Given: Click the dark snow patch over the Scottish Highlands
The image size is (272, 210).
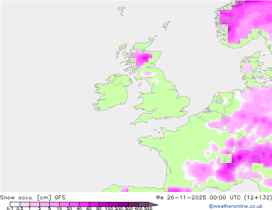Looking at the screenshot, I should (x=145, y=58).
